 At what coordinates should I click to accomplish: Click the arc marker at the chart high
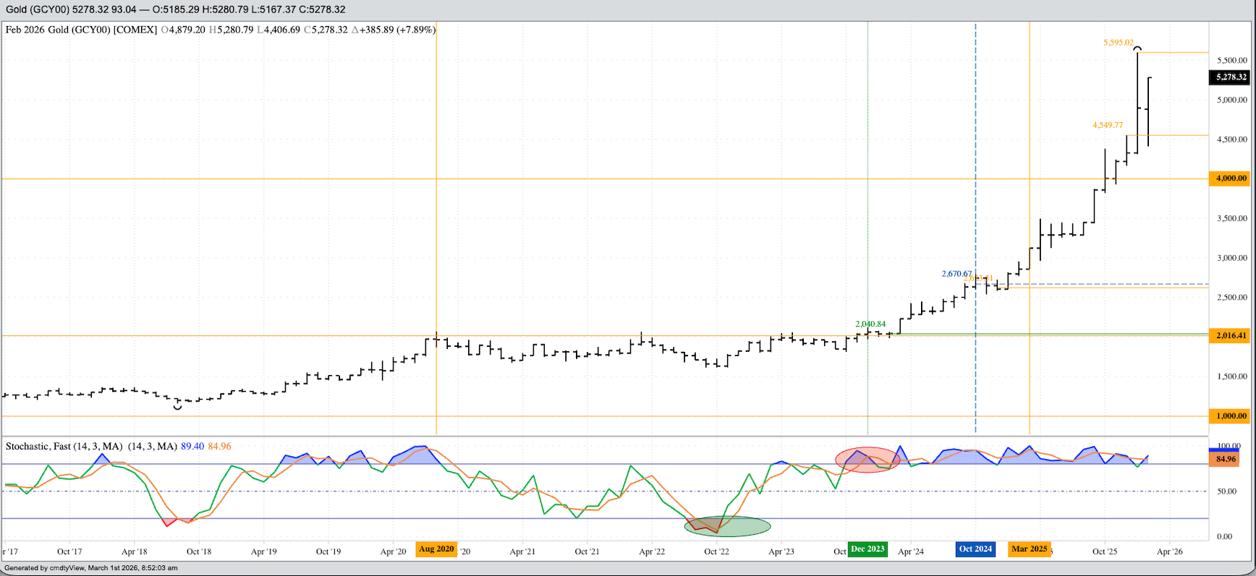(x=1137, y=49)
